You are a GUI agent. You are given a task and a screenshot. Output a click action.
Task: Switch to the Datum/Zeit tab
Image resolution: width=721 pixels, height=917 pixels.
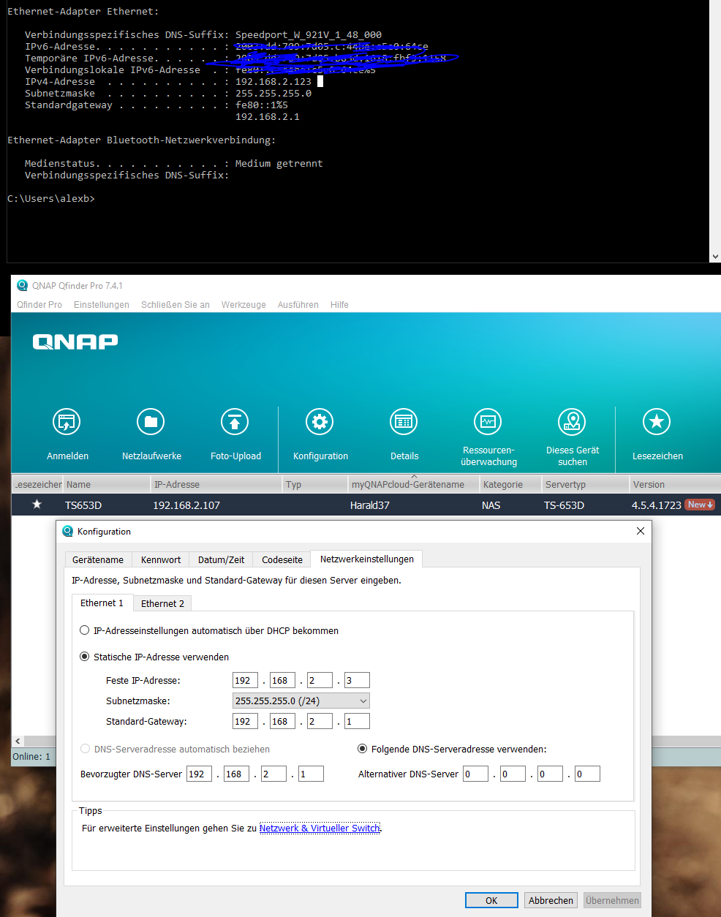[x=221, y=559]
